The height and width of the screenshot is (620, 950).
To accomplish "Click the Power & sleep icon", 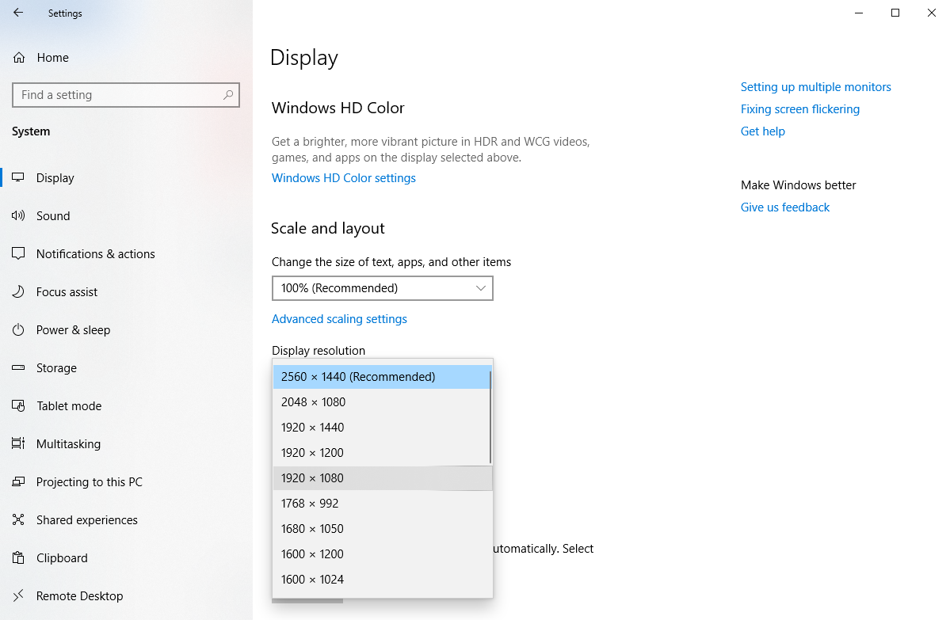I will [18, 330].
